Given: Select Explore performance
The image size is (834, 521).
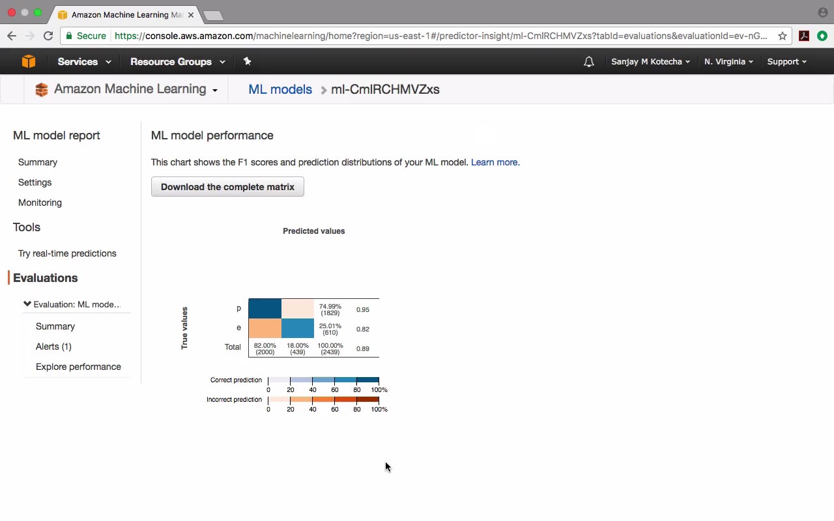Looking at the screenshot, I should 78,367.
